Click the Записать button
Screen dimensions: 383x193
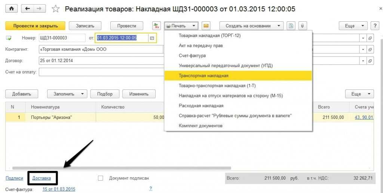point(85,26)
